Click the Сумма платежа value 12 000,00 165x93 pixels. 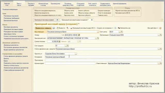[x=55, y=41]
